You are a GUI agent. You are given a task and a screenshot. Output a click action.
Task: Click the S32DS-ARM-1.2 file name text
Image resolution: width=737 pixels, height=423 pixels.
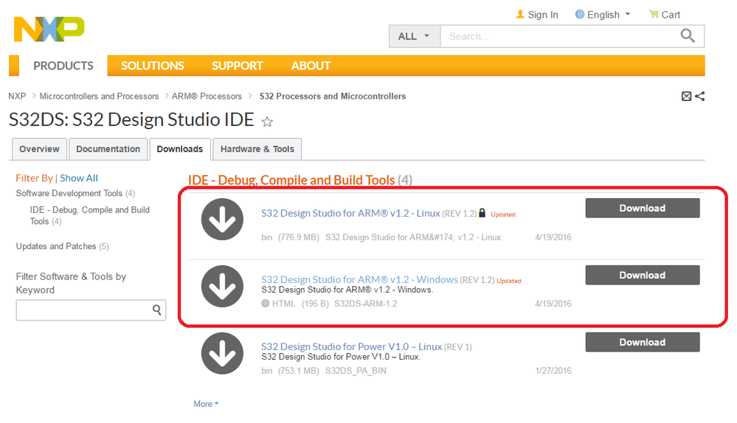click(366, 304)
